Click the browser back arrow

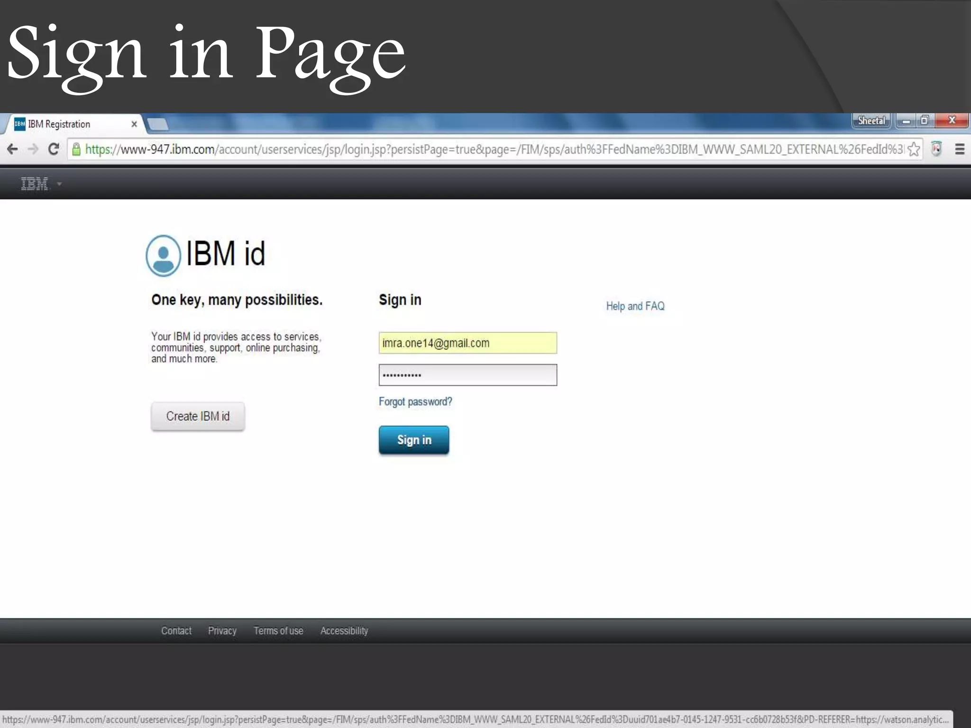12,149
